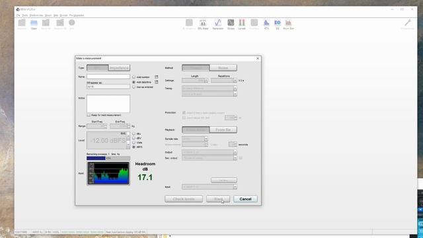423x238 pixels.
Task: Choose Playback From REW
Action: 196,130
